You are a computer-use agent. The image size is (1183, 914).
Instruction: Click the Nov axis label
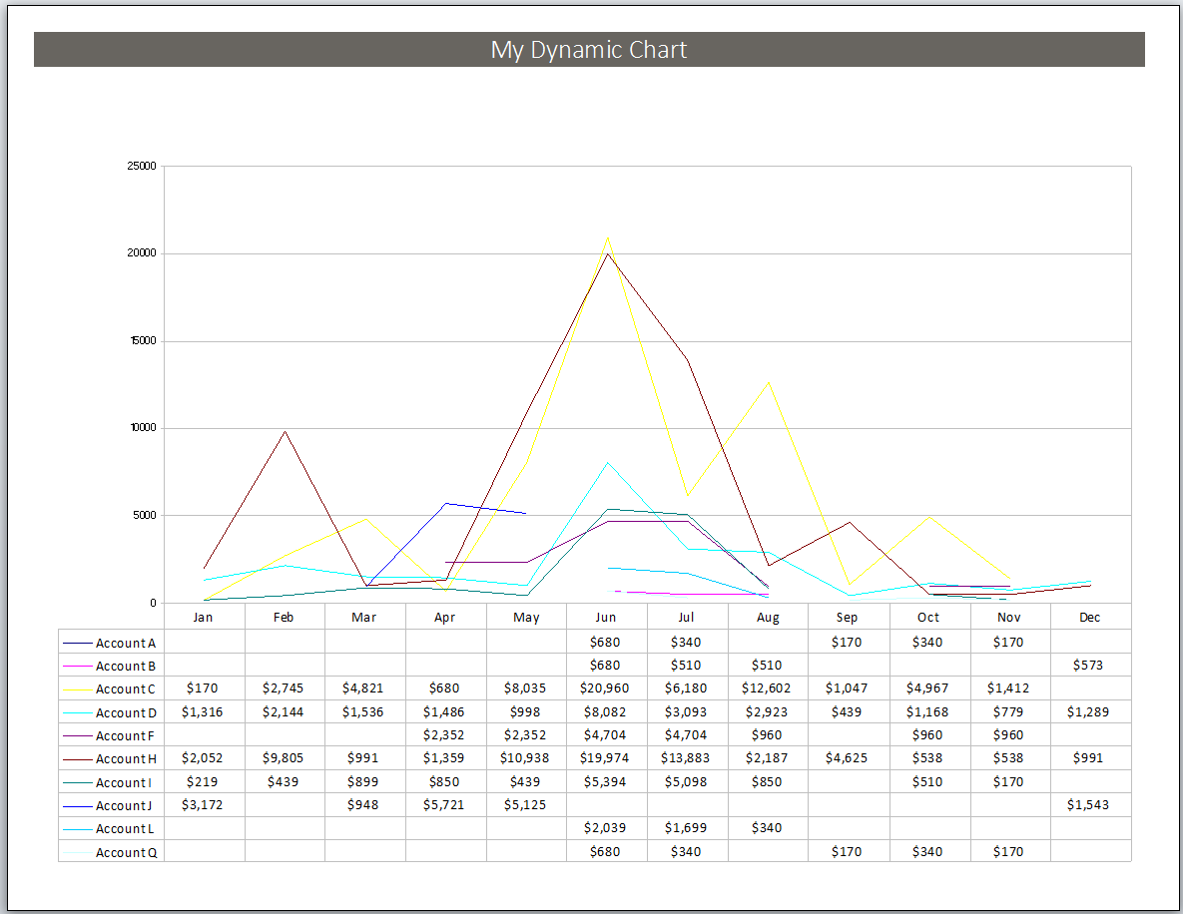coord(1008,617)
